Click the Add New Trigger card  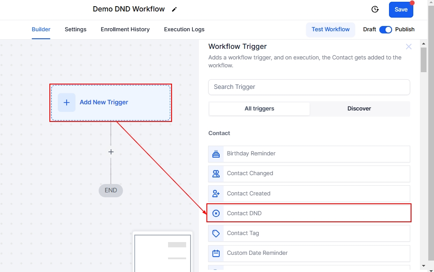click(x=110, y=103)
